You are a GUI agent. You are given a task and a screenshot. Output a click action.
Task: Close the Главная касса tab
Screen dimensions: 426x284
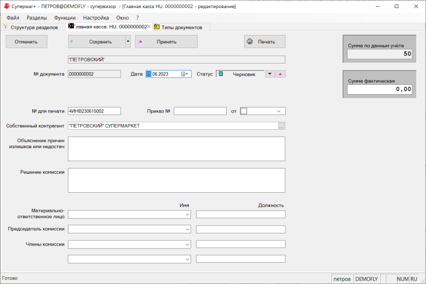pos(149,27)
